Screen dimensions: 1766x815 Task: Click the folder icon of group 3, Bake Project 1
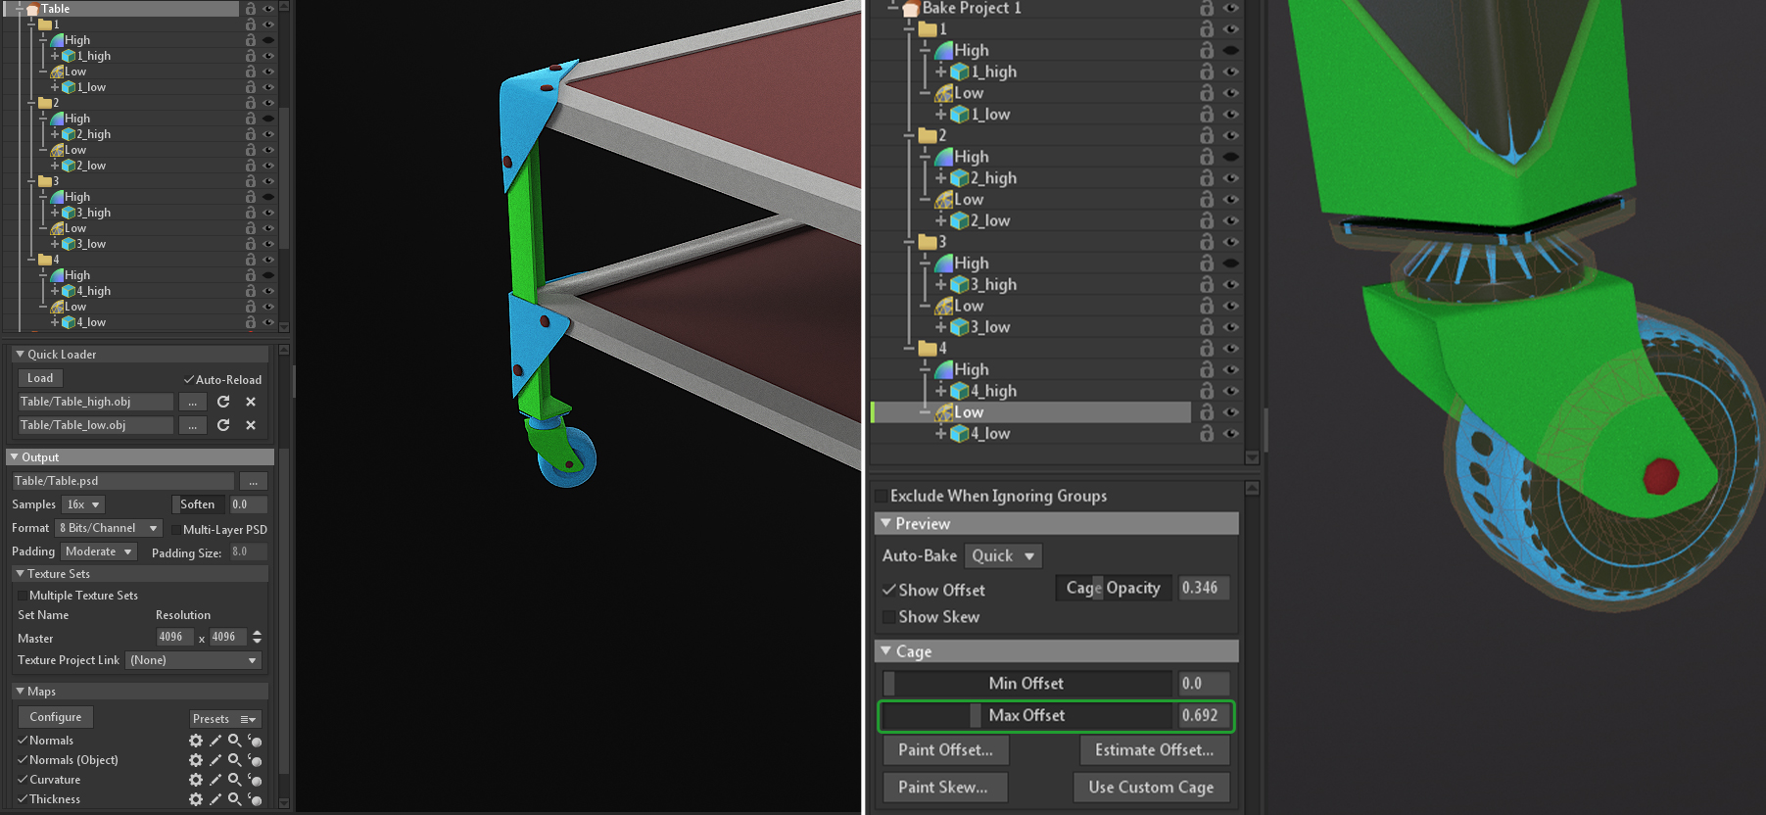[x=928, y=242]
